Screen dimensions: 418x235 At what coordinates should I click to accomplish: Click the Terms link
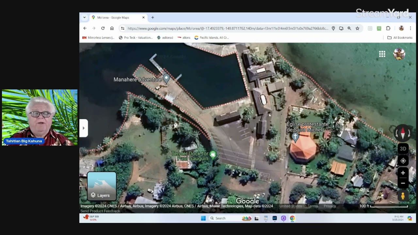313,206
